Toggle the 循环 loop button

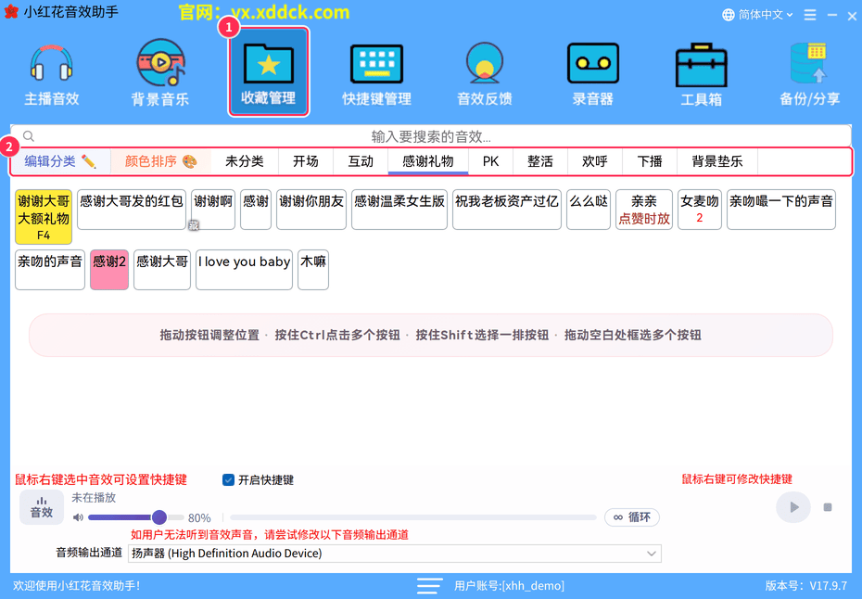(631, 517)
